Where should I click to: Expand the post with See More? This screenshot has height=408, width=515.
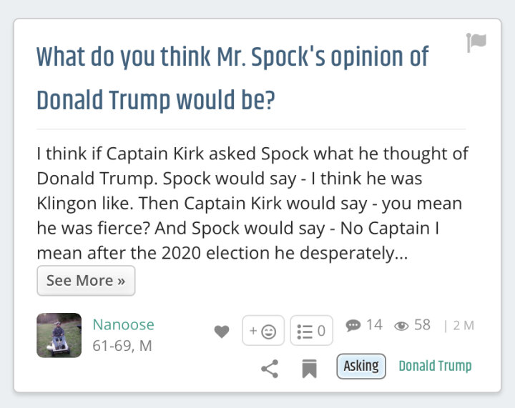[86, 281]
